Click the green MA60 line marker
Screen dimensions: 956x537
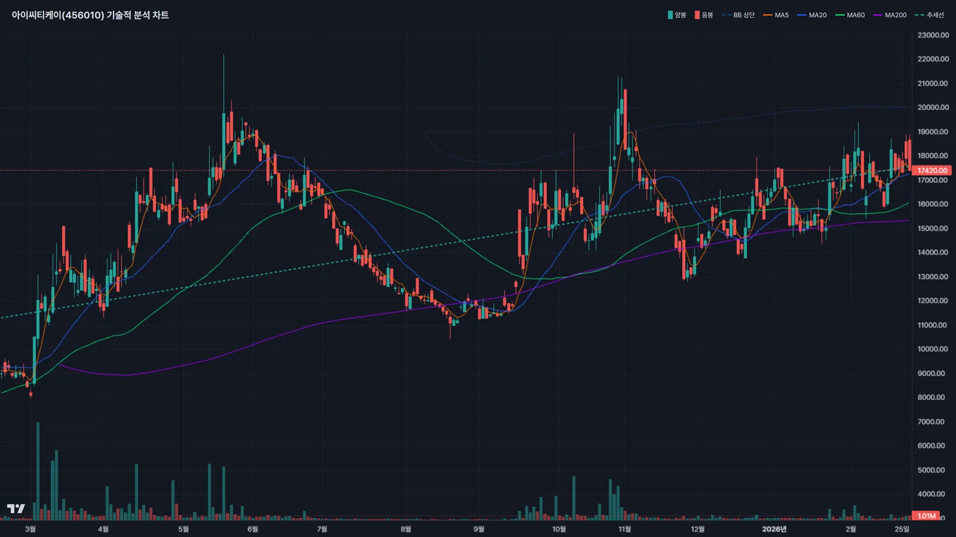pos(839,16)
